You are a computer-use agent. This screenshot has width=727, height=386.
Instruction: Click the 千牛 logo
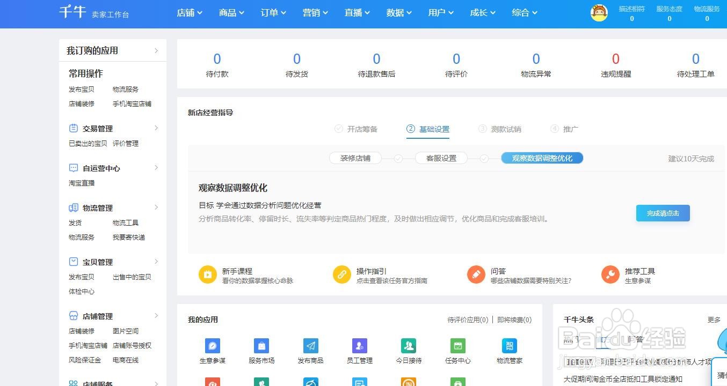(72, 12)
